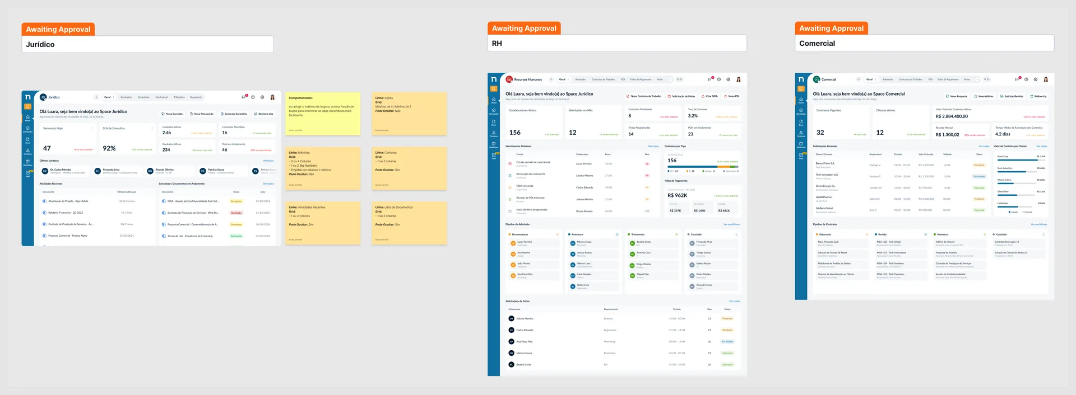Open Docs icon in Jurídico sidebar

[27, 140]
